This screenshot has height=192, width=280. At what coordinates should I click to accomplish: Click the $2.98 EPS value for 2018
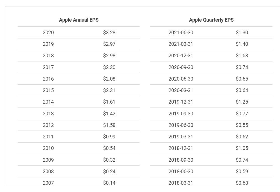(x=109, y=56)
